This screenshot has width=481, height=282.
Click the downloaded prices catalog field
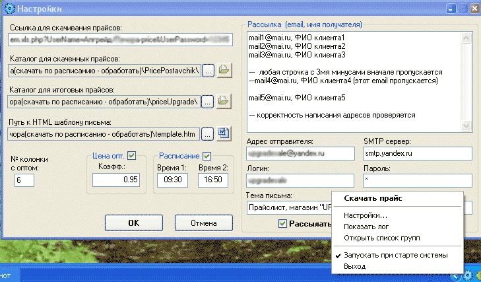coord(104,71)
